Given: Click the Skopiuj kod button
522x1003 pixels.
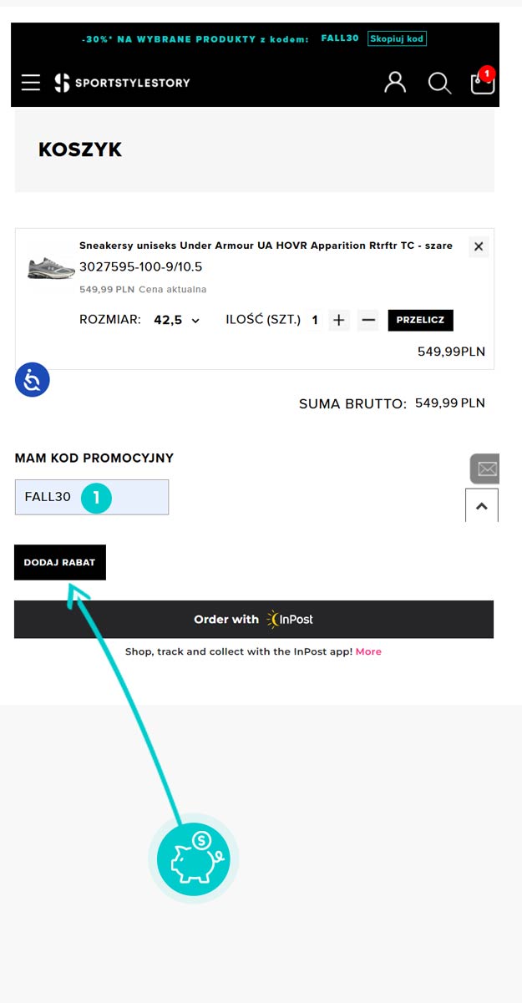Looking at the screenshot, I should pyautogui.click(x=397, y=38).
